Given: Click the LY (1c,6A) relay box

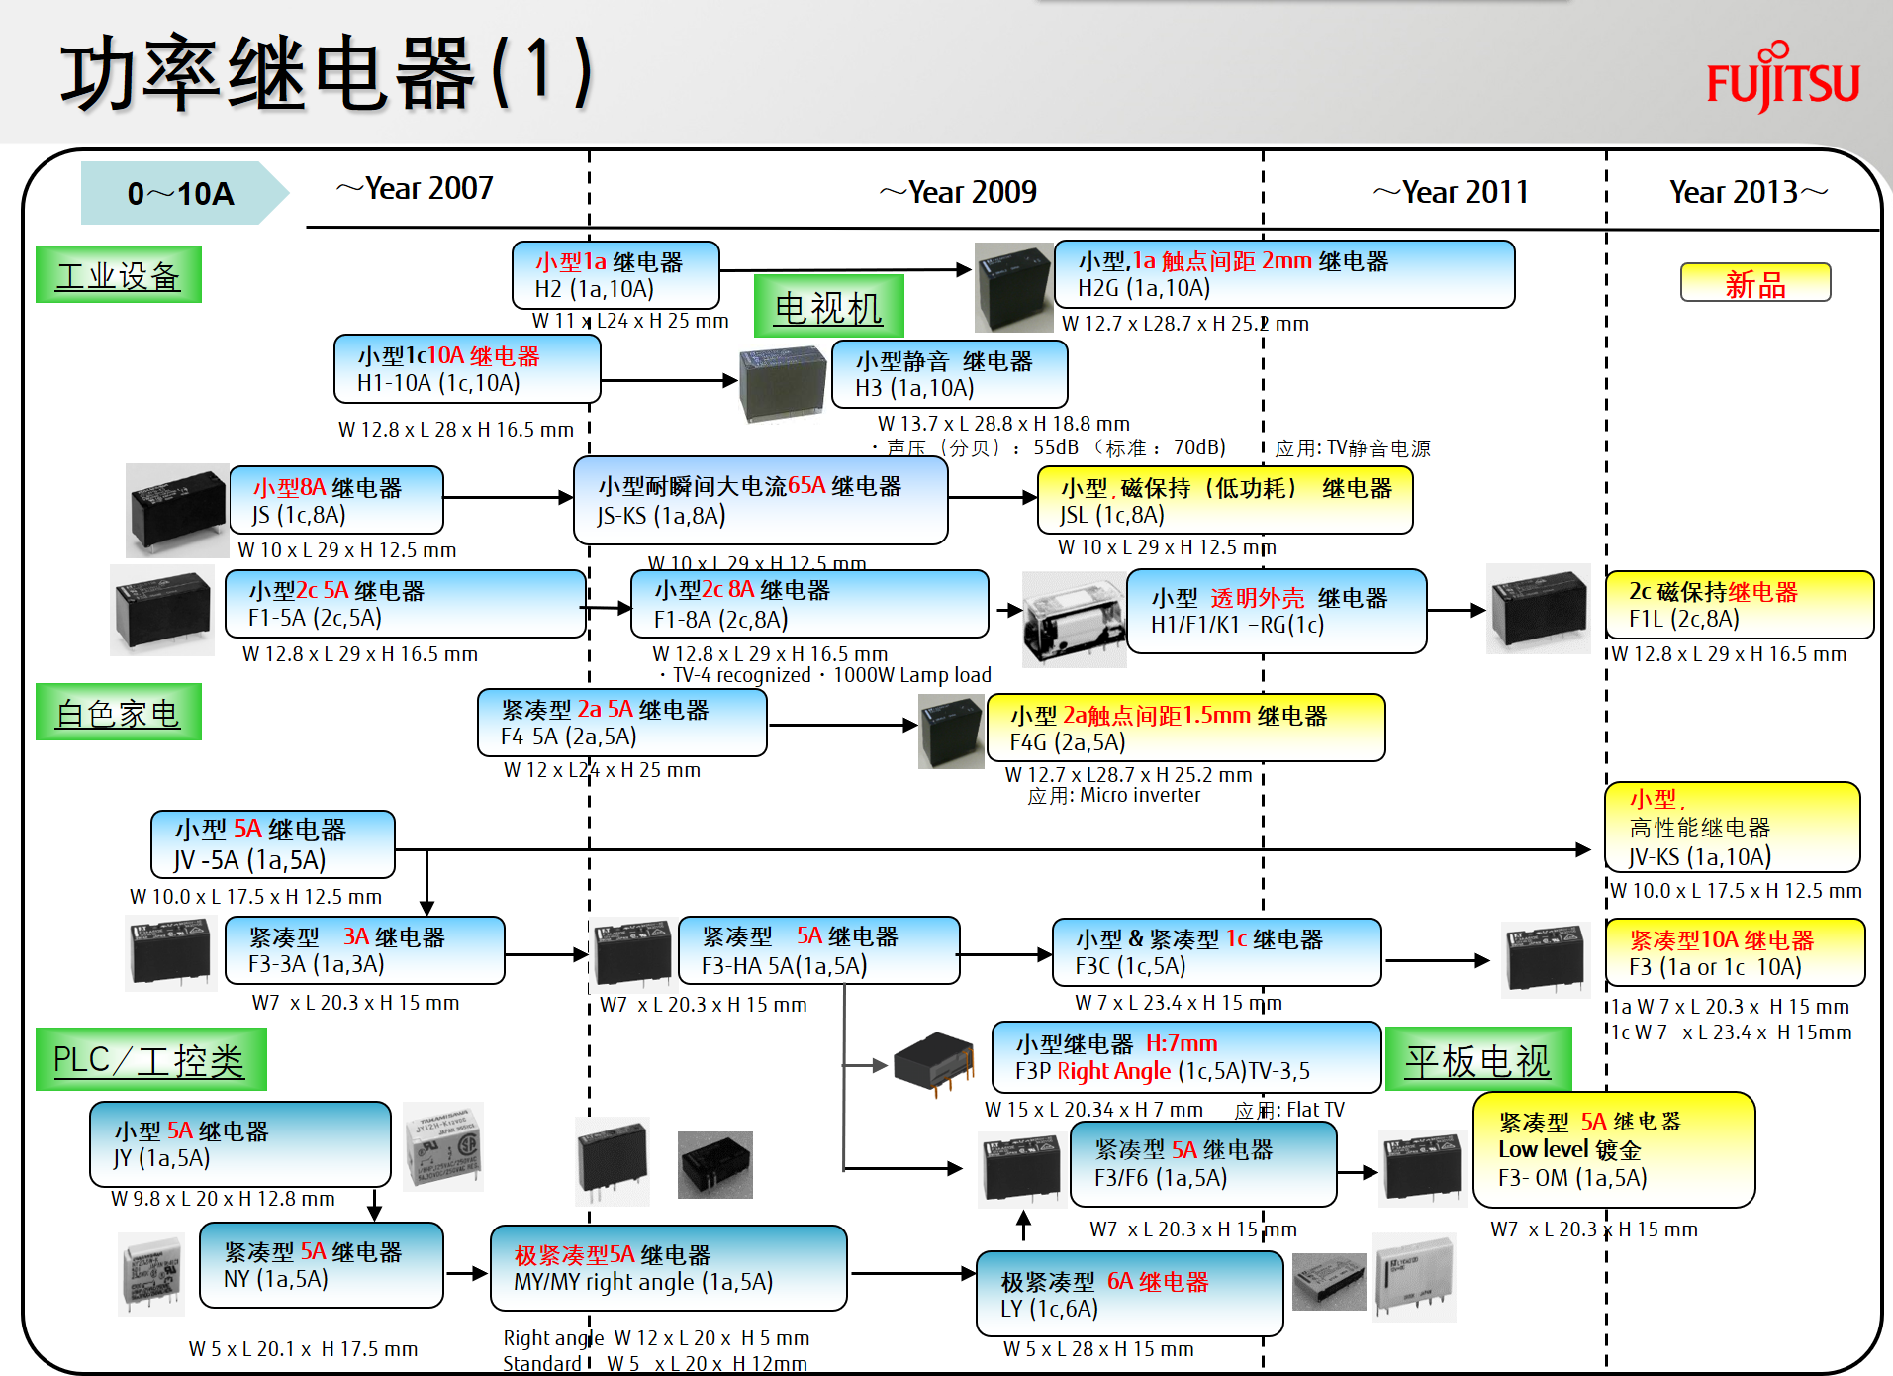Looking at the screenshot, I should click(1129, 1295).
